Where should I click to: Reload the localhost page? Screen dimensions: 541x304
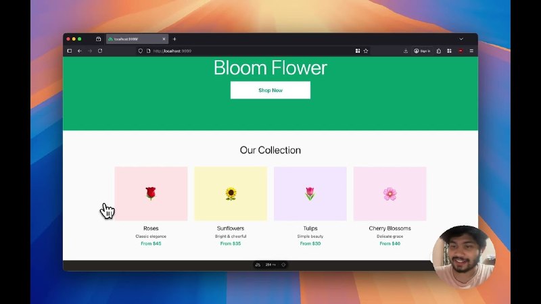(x=100, y=51)
